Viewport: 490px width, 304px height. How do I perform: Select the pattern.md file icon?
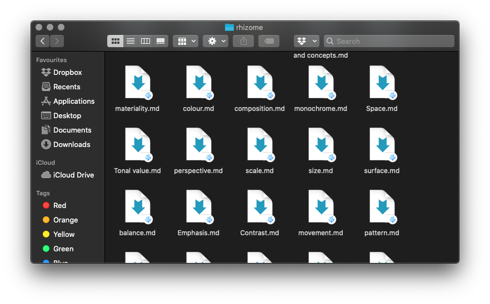coord(382,207)
